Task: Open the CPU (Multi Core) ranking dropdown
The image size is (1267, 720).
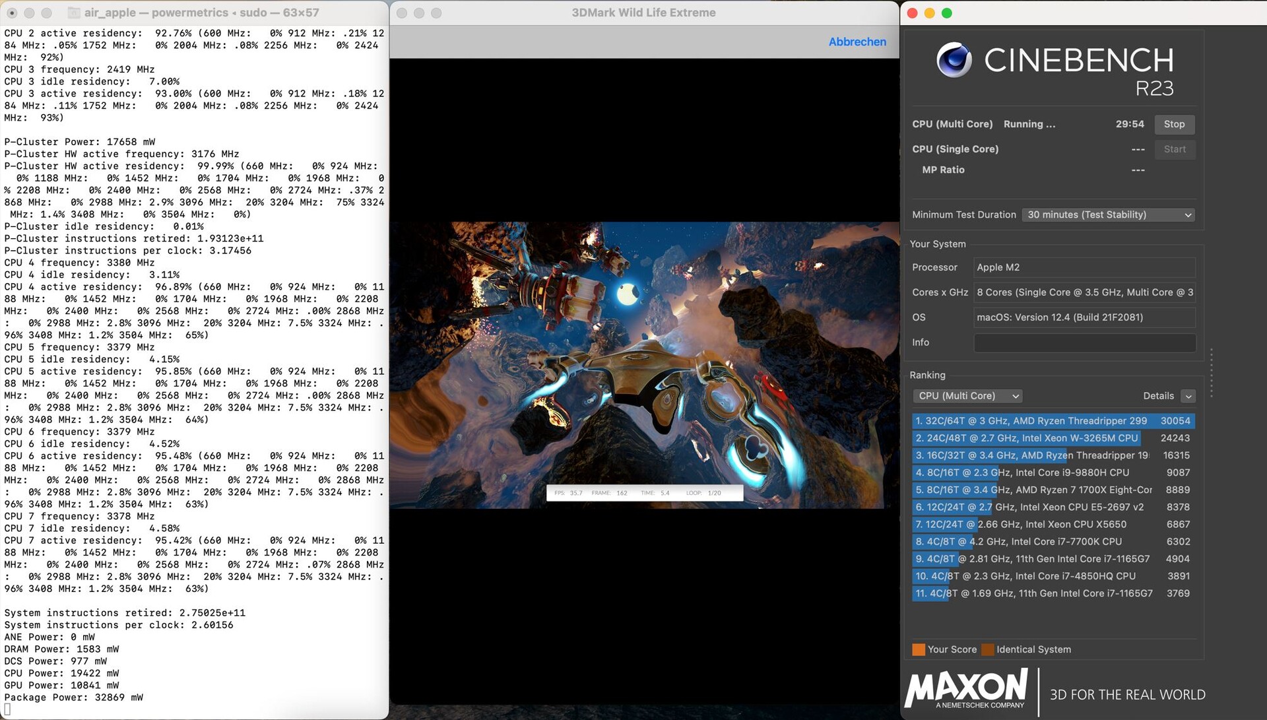Action: 967,396
